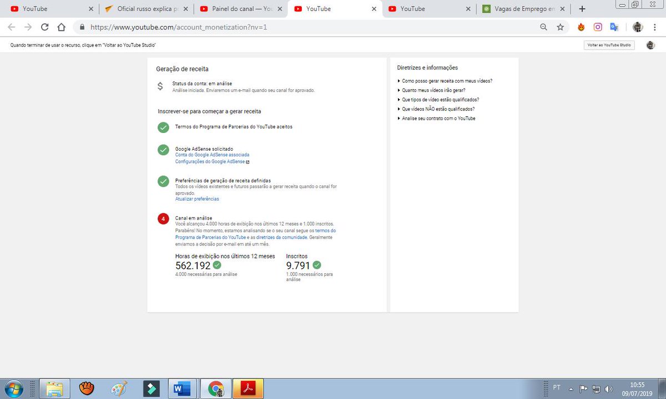Switch to the last YouTube tab
Screen dimensions: 666x399
point(430,9)
